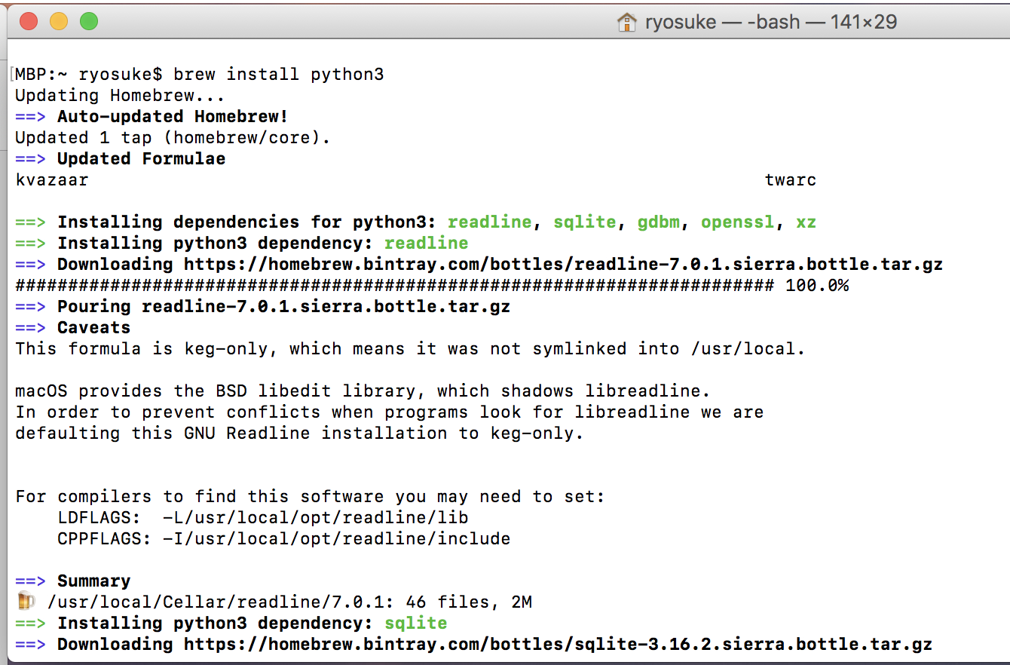Screen dimensions: 1010x665
Task: Click green 'sqlite' in the dependencies list
Action: point(584,222)
